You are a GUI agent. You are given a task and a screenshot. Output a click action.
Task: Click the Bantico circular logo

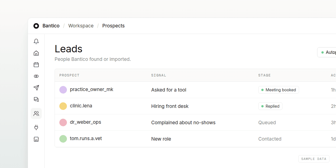click(36, 26)
